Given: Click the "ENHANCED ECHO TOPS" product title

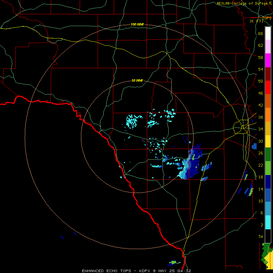Looking at the screenshot, I should pyautogui.click(x=106, y=271).
